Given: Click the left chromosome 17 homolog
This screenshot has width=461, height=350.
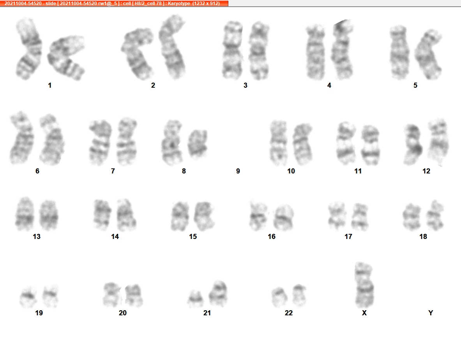Looking at the screenshot, I should coord(337,216).
